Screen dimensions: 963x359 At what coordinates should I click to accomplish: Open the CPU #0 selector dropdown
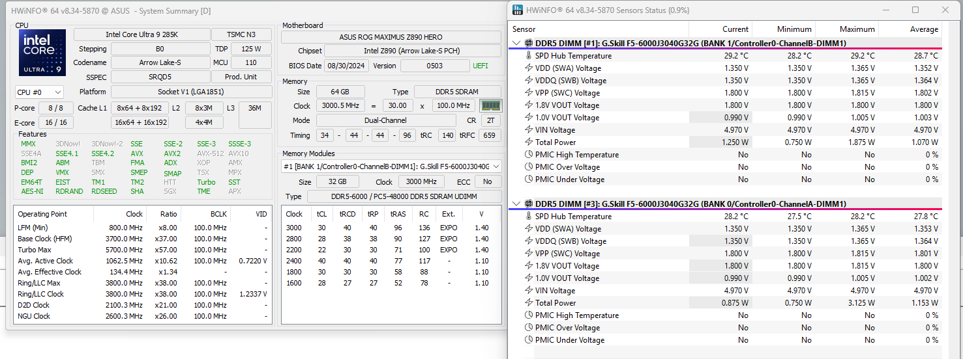tap(39, 92)
